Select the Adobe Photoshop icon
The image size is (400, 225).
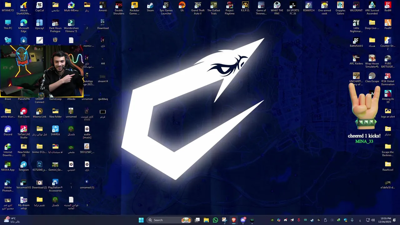pos(8,186)
